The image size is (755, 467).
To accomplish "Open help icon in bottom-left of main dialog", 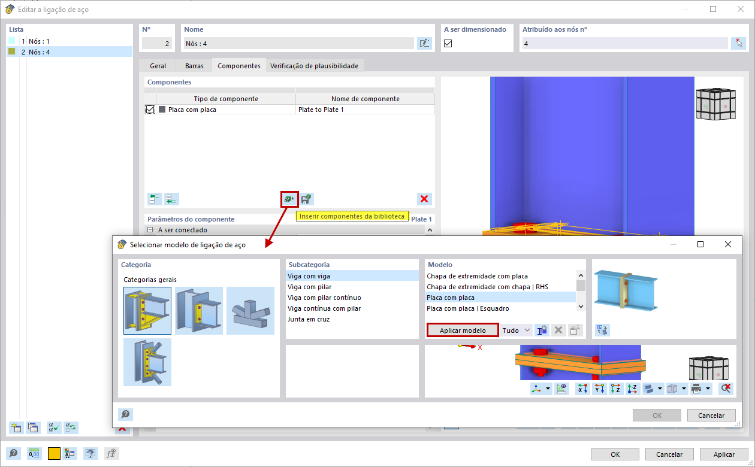I will click(13, 454).
